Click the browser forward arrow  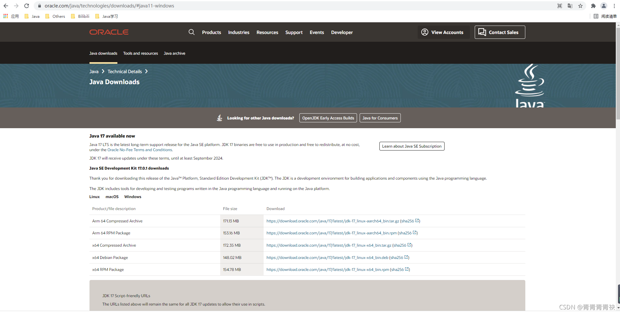coord(16,6)
